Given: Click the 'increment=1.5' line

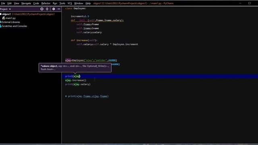Looking at the screenshot, I should (80, 16).
